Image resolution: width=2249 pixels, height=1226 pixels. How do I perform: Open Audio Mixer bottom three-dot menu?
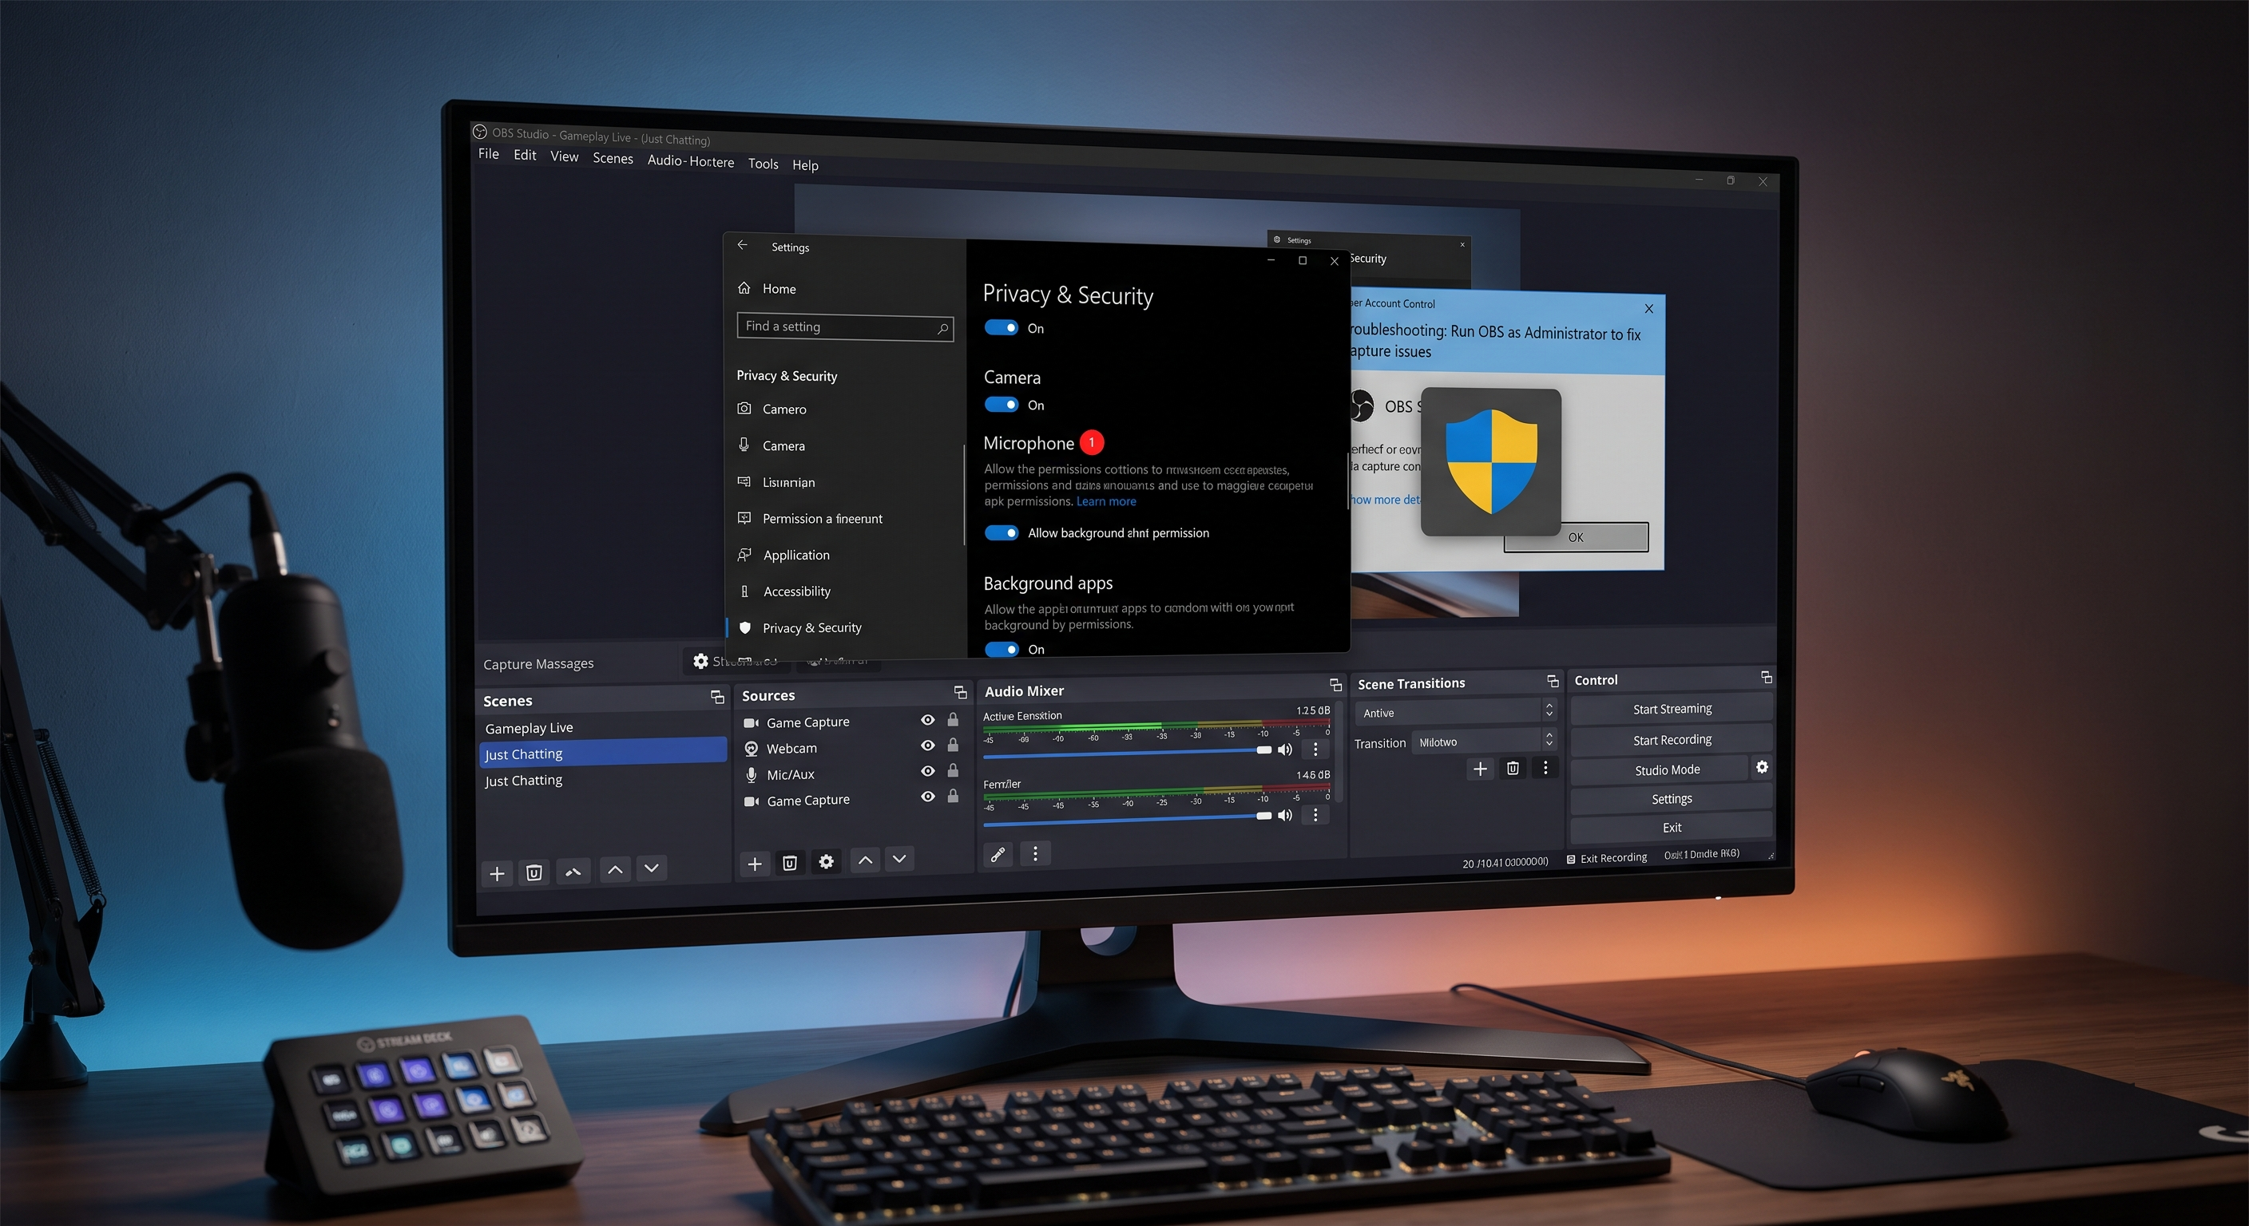click(x=1035, y=853)
